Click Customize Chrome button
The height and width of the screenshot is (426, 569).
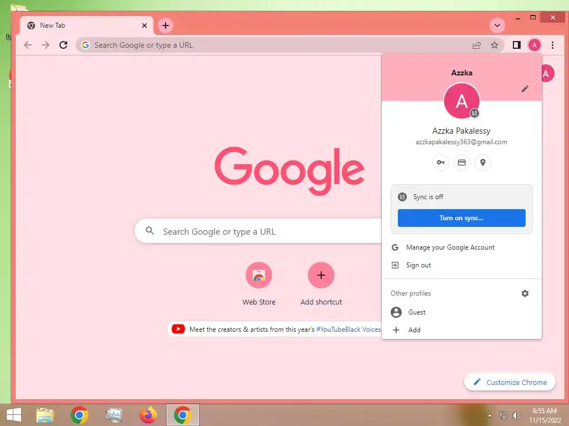(x=510, y=382)
